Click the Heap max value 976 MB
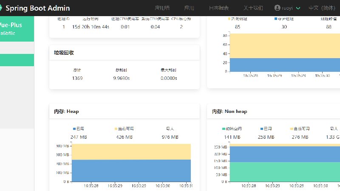Image resolution: width=340 pixels, height=191 pixels. [x=170, y=137]
